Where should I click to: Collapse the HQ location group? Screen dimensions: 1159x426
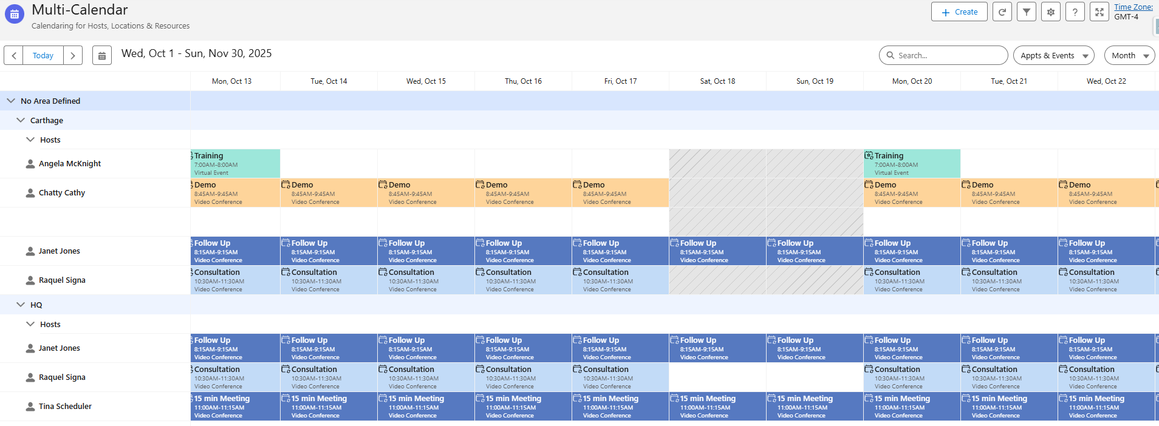tap(21, 305)
